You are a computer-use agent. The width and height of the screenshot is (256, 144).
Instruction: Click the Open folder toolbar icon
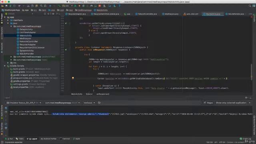pyautogui.click(x=2, y=6)
